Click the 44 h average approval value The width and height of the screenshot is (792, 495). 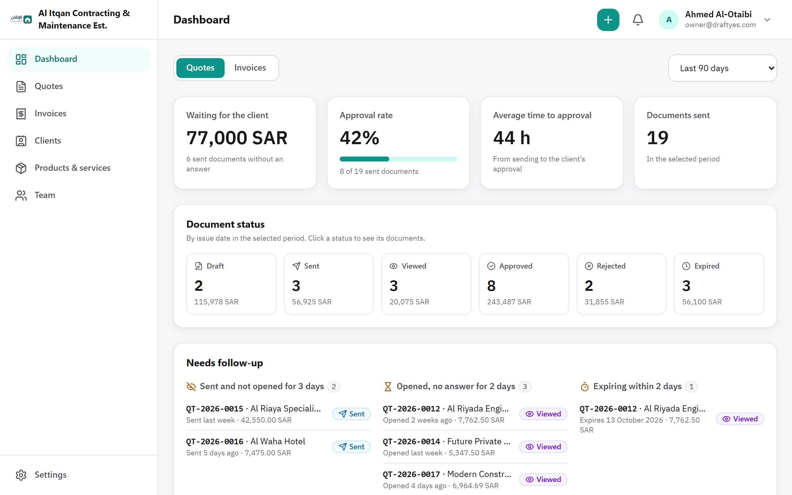pos(511,138)
